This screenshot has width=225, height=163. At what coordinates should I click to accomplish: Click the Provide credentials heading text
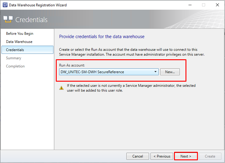pos(102,37)
